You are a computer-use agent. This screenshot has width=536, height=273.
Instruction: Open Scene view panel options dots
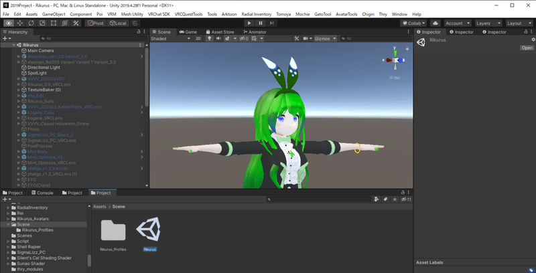pyautogui.click(x=409, y=31)
